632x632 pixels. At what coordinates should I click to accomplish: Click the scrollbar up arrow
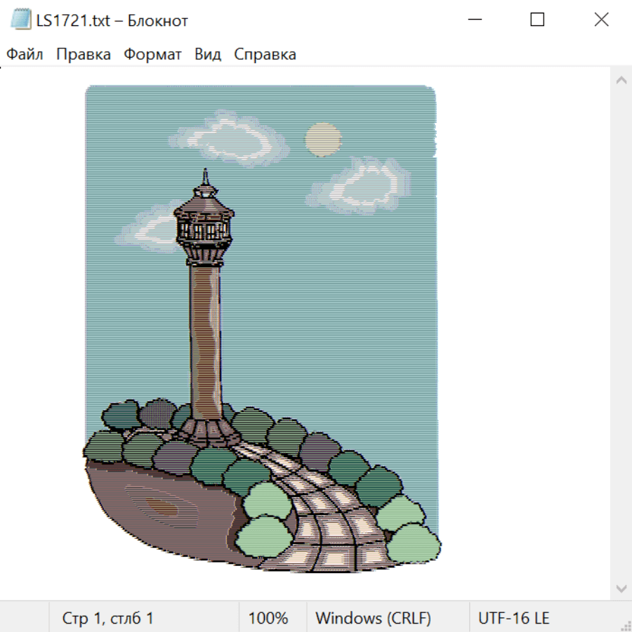[621, 80]
